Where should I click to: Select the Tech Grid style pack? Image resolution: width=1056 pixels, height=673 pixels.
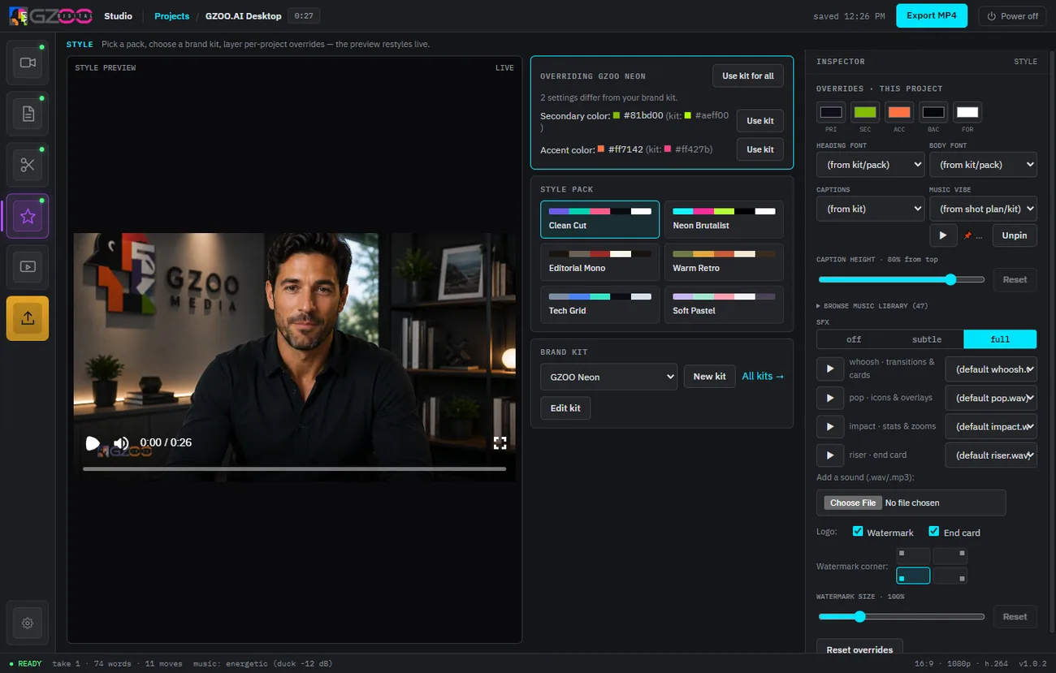pyautogui.click(x=599, y=304)
